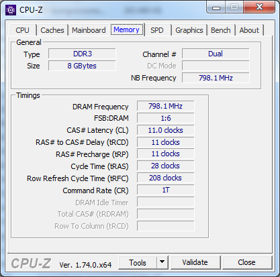Click the greyed 'Row To Column (tRCD)' label
The width and height of the screenshot is (280, 277).
click(x=91, y=226)
